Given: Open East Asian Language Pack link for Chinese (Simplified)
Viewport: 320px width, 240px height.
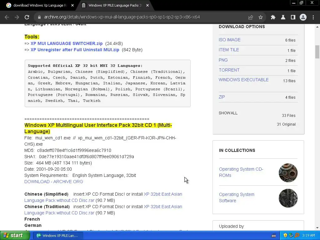Looking at the screenshot, I should point(103,197).
